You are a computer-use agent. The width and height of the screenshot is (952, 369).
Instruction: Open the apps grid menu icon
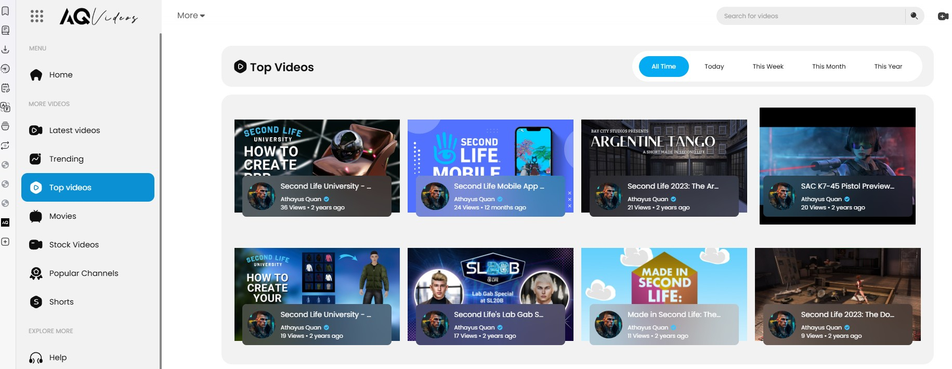tap(37, 16)
